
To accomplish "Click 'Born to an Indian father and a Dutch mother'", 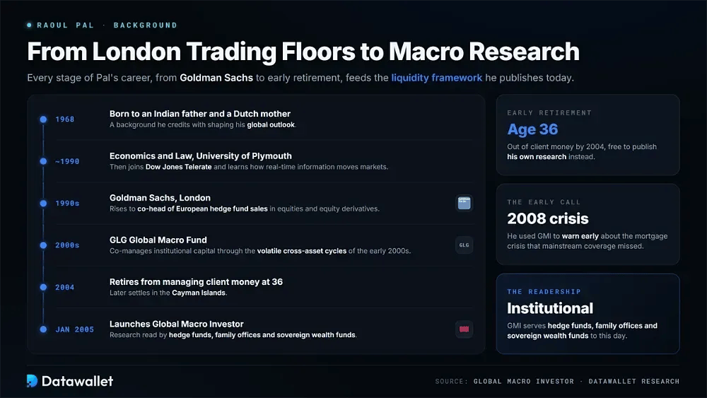I will pyautogui.click(x=200, y=114).
